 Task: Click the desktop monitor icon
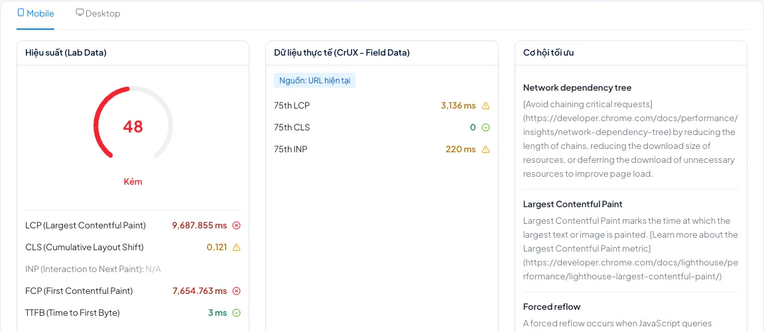(80, 13)
